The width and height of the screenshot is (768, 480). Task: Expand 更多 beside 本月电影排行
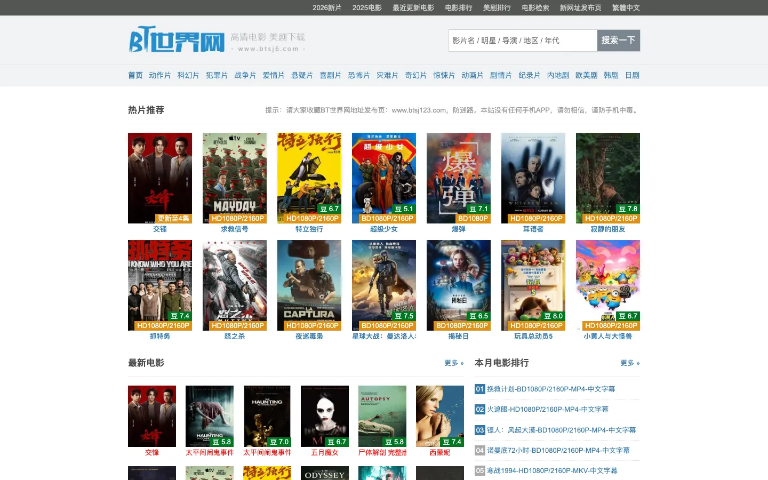coord(630,363)
